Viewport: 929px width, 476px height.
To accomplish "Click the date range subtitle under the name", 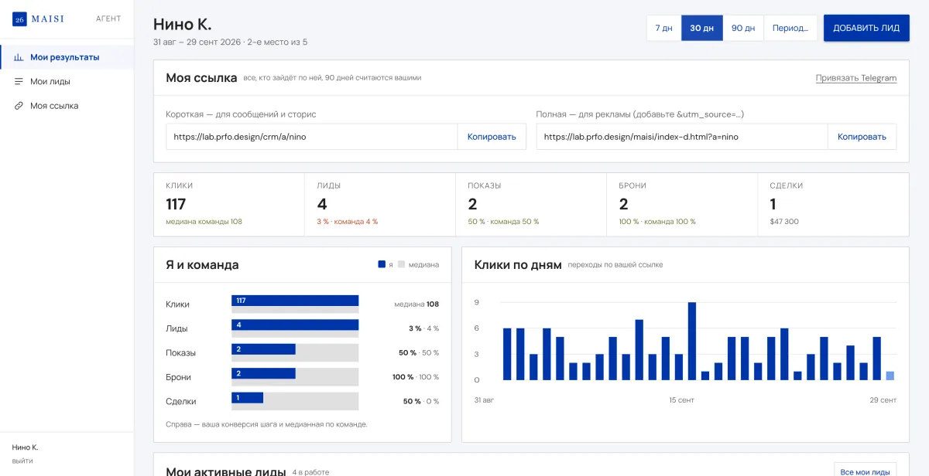I will [x=230, y=42].
